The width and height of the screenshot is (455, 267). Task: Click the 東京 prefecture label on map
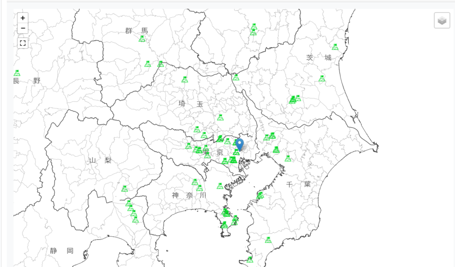(x=213, y=152)
